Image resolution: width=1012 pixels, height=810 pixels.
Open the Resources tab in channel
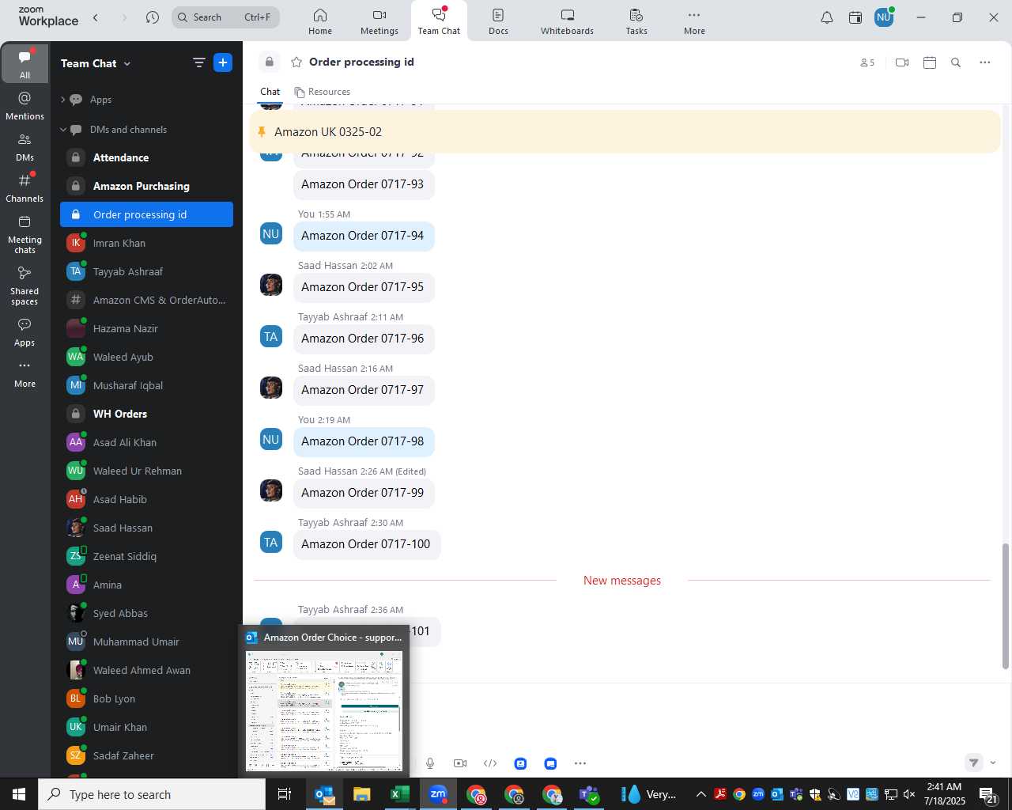(322, 92)
